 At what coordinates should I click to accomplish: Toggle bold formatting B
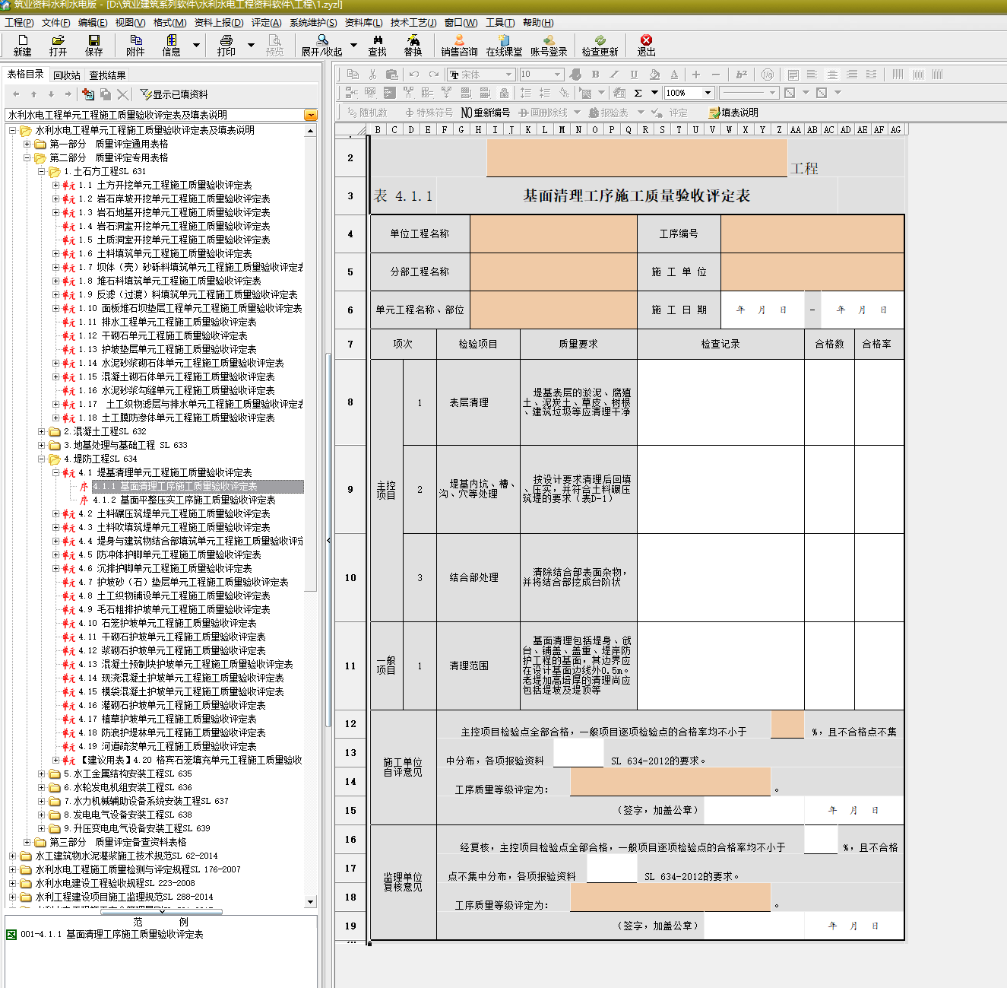pos(595,74)
